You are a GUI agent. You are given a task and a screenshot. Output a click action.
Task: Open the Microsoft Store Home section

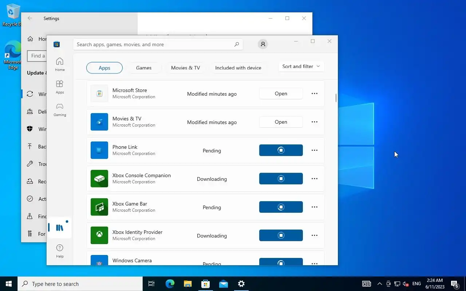pyautogui.click(x=60, y=64)
